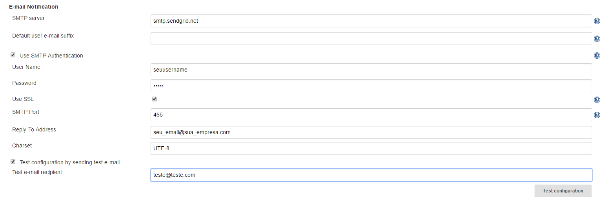Click "Test configuration by sending test e-mail" label
The image size is (606, 203).
69,162
